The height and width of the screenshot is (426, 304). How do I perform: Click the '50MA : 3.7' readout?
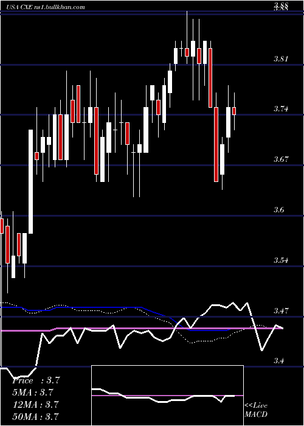point(36,416)
